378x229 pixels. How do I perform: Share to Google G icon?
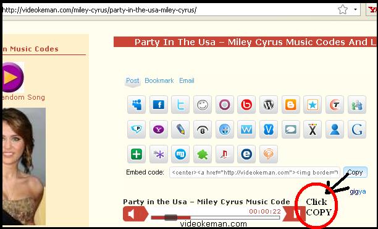pyautogui.click(x=357, y=129)
